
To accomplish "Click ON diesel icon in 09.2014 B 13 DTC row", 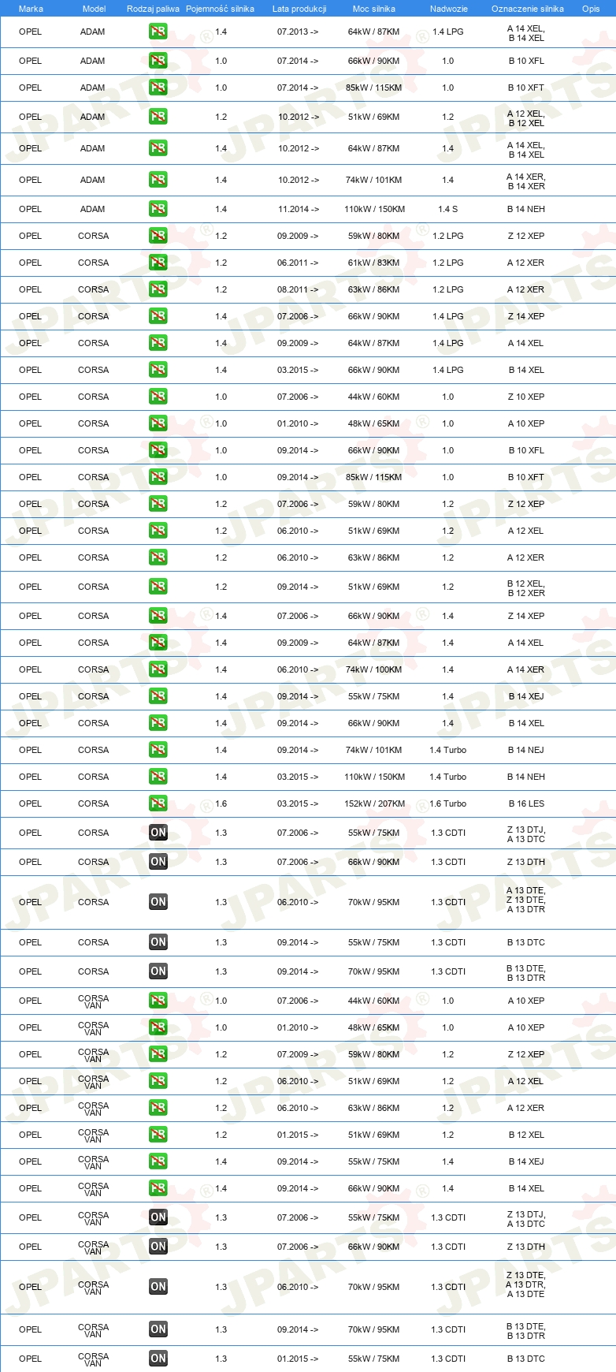I will point(158,942).
